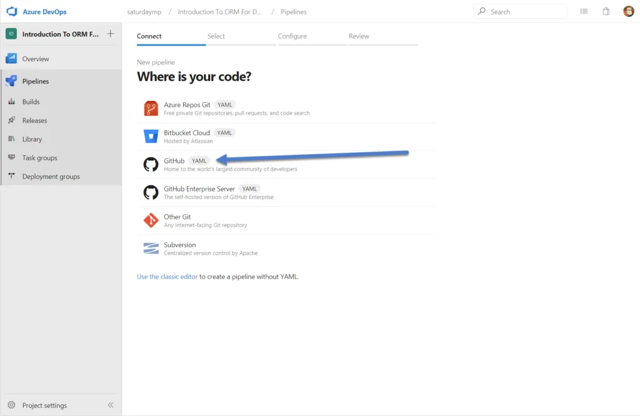The image size is (640, 416).
Task: Click the Overview sidebar label
Action: click(36, 59)
